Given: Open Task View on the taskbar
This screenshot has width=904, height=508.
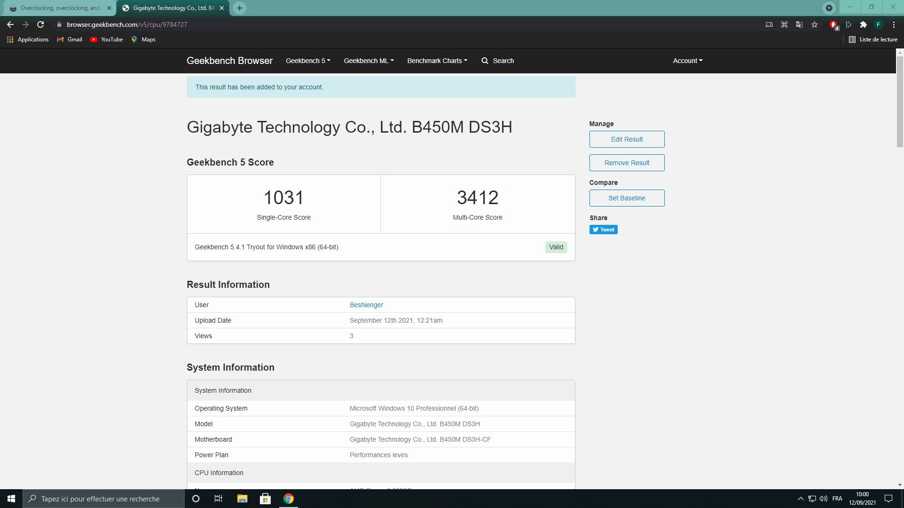Looking at the screenshot, I should click(x=218, y=499).
